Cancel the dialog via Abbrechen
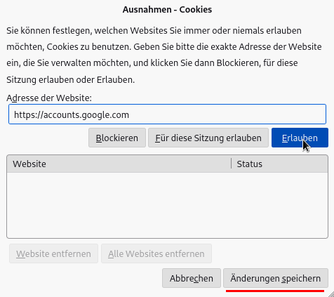Viewport: 334px width, 297px height. (x=192, y=278)
